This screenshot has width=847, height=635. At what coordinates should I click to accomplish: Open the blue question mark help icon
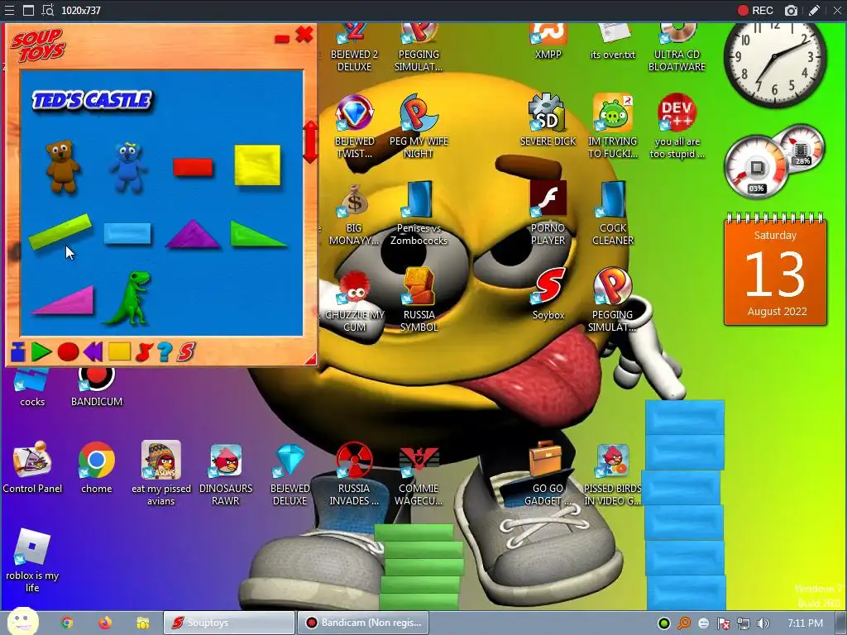click(x=165, y=351)
